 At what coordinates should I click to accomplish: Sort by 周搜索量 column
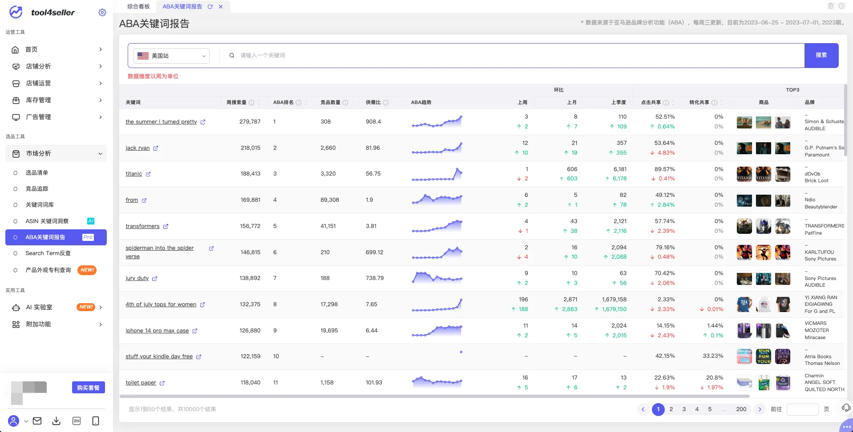(x=259, y=103)
